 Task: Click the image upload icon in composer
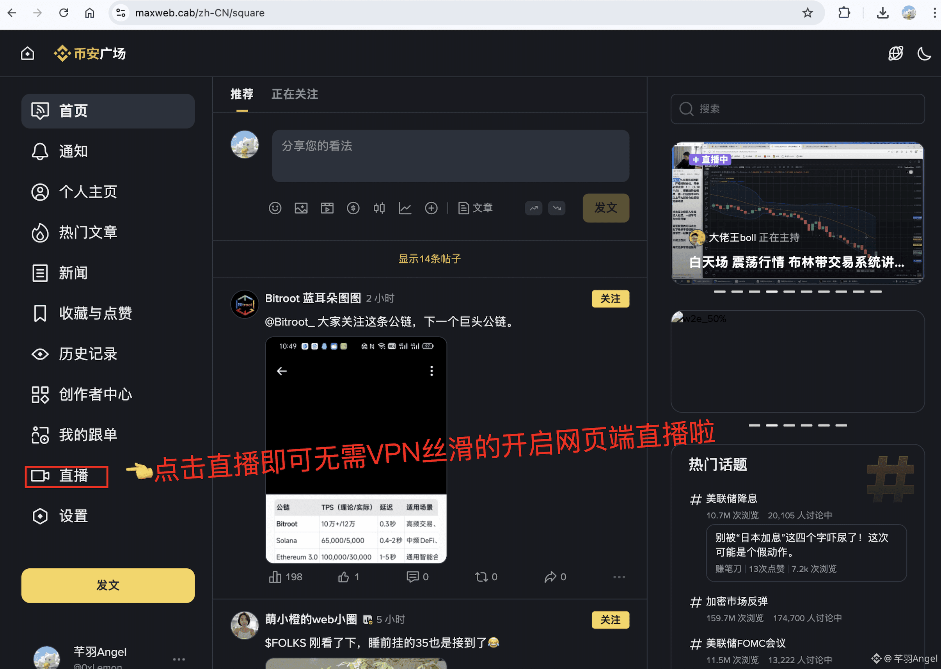click(x=301, y=208)
